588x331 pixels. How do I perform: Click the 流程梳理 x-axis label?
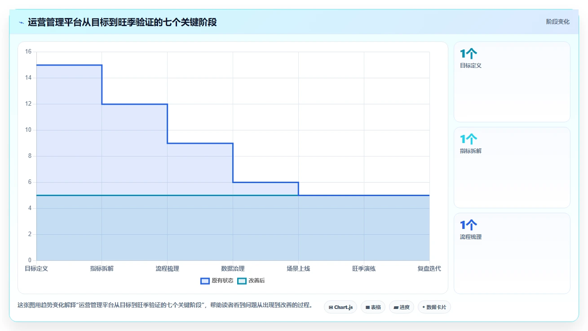[168, 268]
